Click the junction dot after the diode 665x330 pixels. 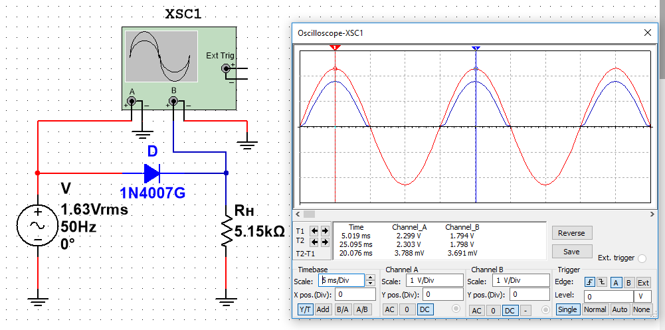pos(226,173)
